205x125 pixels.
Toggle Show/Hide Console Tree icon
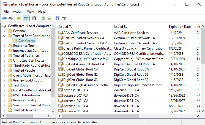(26, 18)
